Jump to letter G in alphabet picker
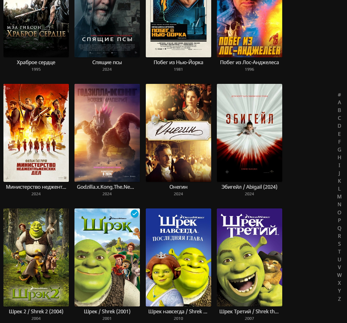The width and height of the screenshot is (347, 323). click(339, 150)
